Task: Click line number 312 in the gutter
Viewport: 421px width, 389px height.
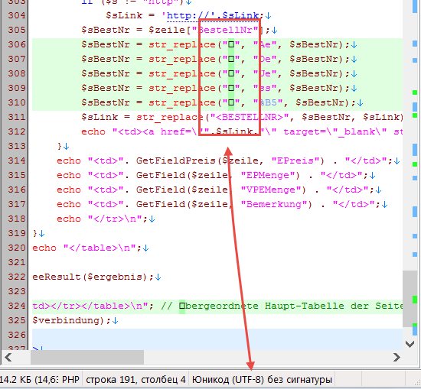Action: pyautogui.click(x=17, y=131)
